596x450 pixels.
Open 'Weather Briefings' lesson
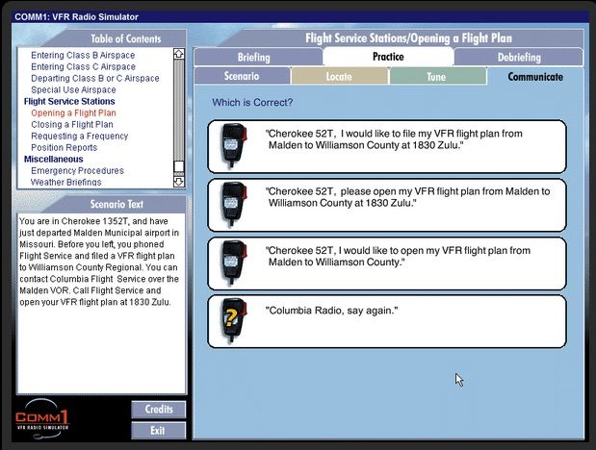click(65, 183)
